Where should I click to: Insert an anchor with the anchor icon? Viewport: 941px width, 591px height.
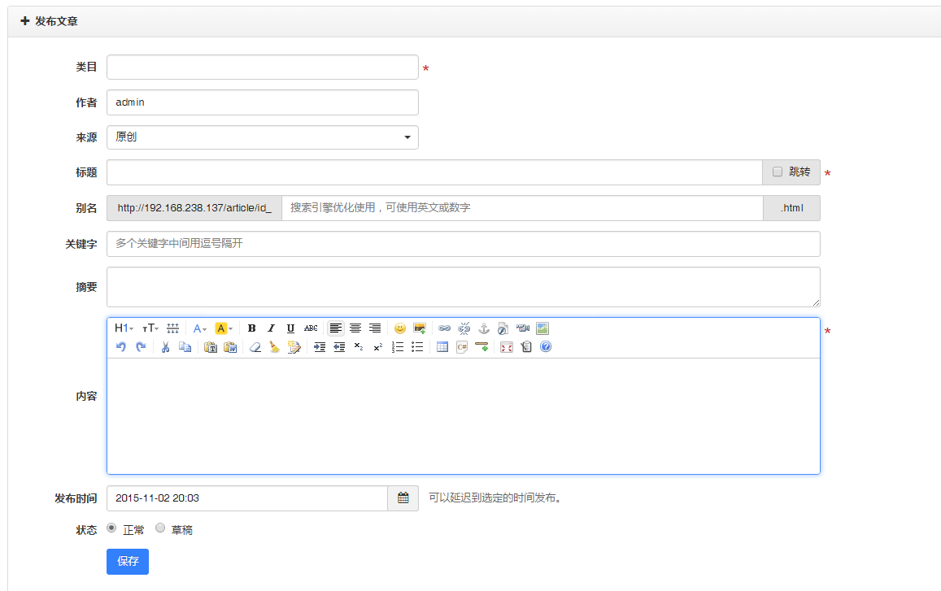[x=483, y=328]
